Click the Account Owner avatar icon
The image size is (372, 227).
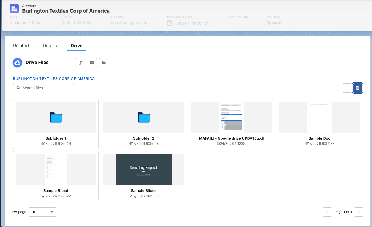point(170,23)
